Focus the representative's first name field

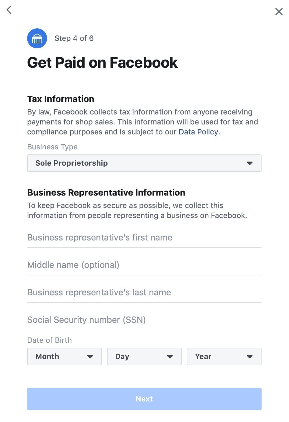[x=144, y=238]
